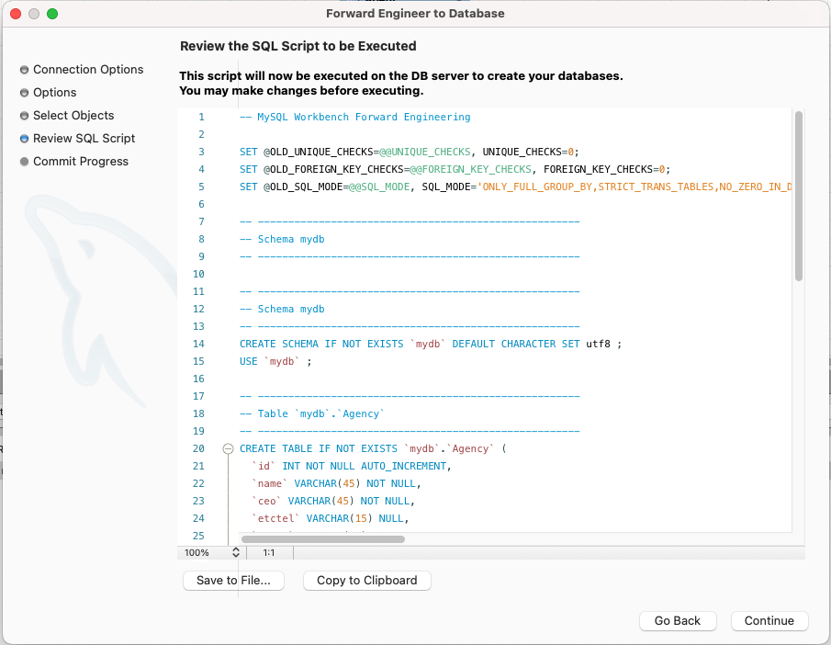
Task: Select the Commit Progress wizard step
Action: pos(81,162)
